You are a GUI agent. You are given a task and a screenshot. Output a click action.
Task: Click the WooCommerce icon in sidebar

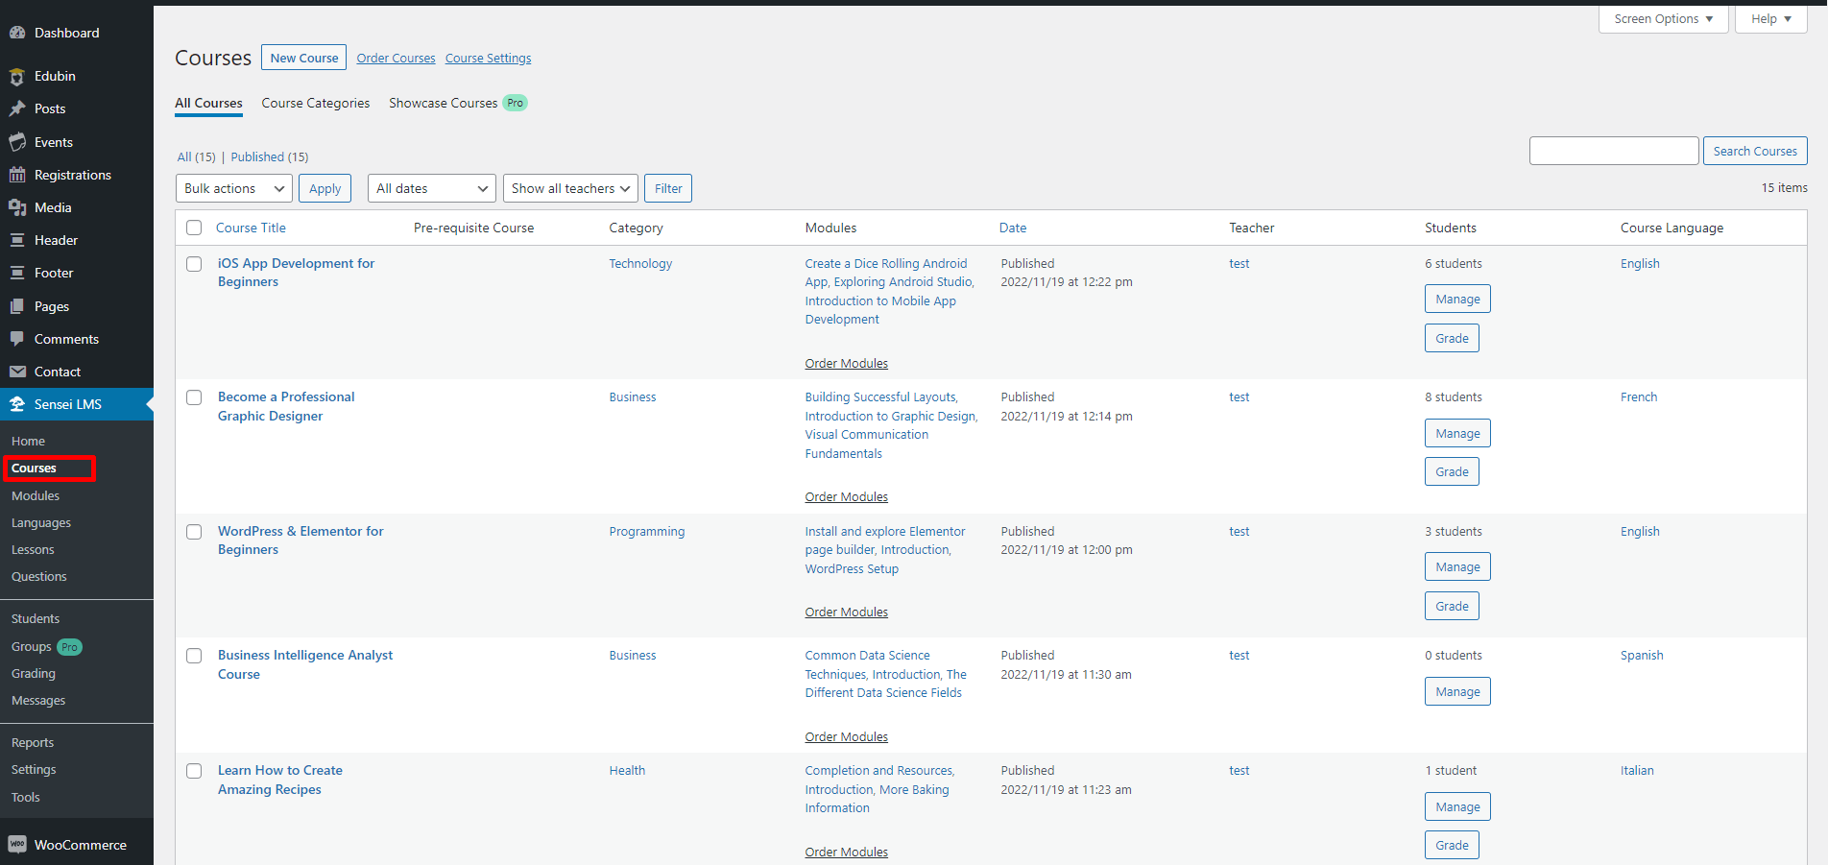pyautogui.click(x=17, y=845)
